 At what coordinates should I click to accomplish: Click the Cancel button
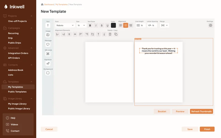pyautogui.click(x=49, y=129)
